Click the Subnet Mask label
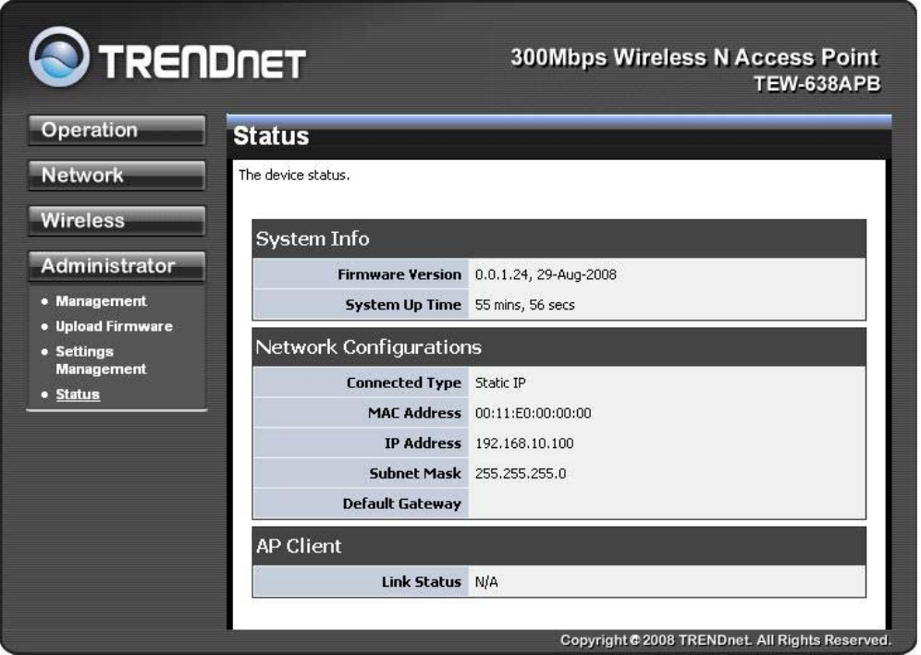 tap(415, 473)
